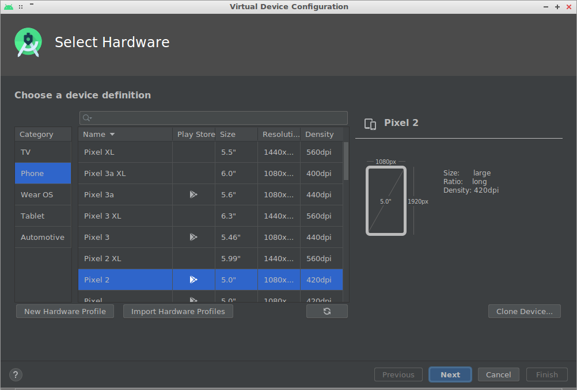Click the Choose a device definition heading

pyautogui.click(x=83, y=95)
